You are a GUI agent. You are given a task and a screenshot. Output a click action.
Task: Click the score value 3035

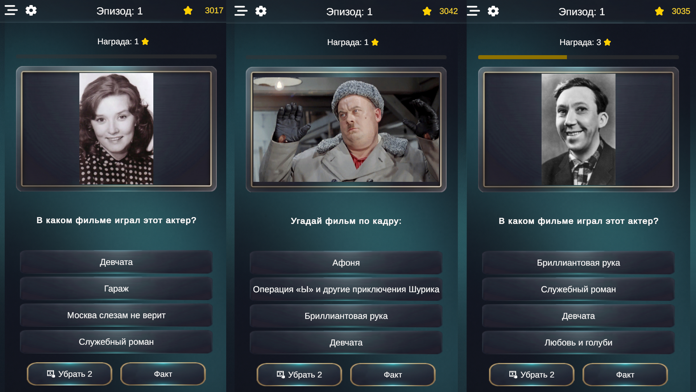(681, 11)
